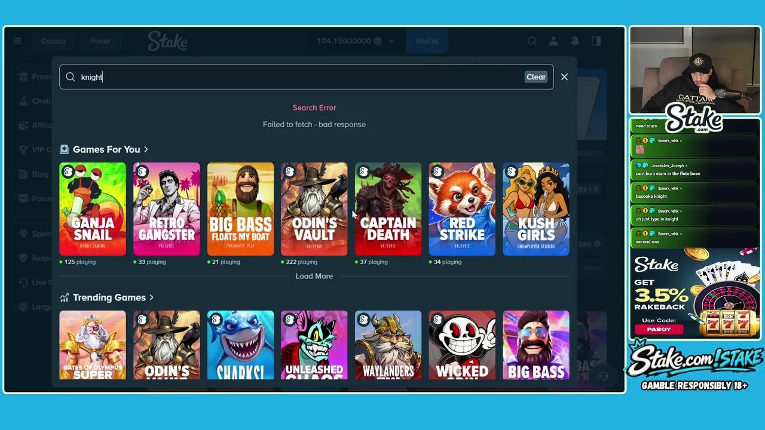The height and width of the screenshot is (430, 765).
Task: Open the Kush Girls game thumbnail
Action: [x=536, y=209]
